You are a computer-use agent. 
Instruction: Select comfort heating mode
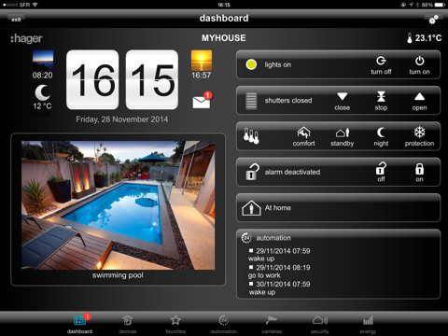pos(303,136)
